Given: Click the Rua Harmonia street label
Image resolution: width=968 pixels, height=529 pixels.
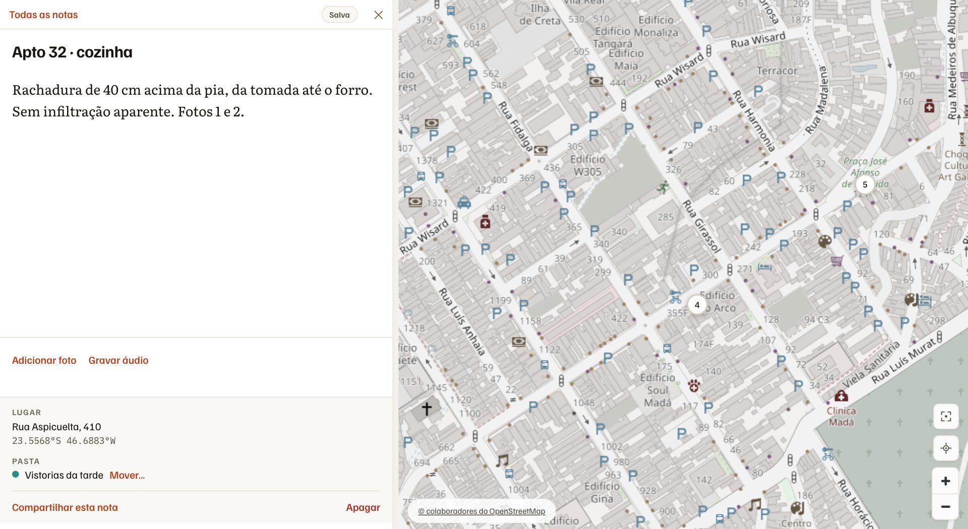Looking at the screenshot, I should coord(753,121).
